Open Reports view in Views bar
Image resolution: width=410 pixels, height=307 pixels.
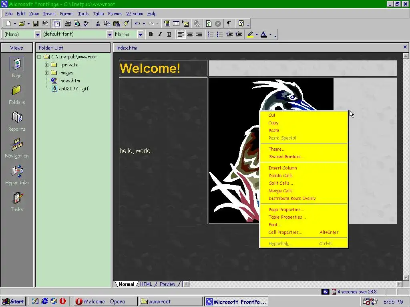pos(17,122)
